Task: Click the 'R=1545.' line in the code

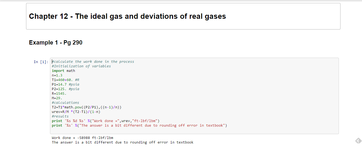Action: (x=59, y=94)
